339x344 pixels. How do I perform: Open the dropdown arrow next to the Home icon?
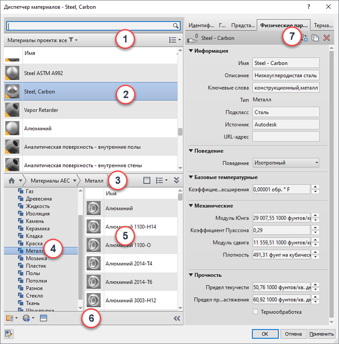click(20, 181)
